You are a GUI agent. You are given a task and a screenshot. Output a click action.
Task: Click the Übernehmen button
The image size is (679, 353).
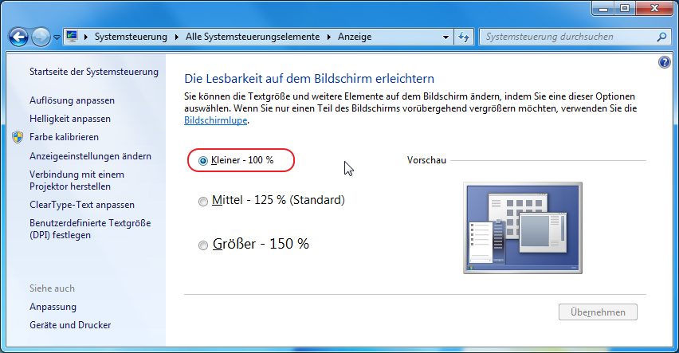[598, 312]
